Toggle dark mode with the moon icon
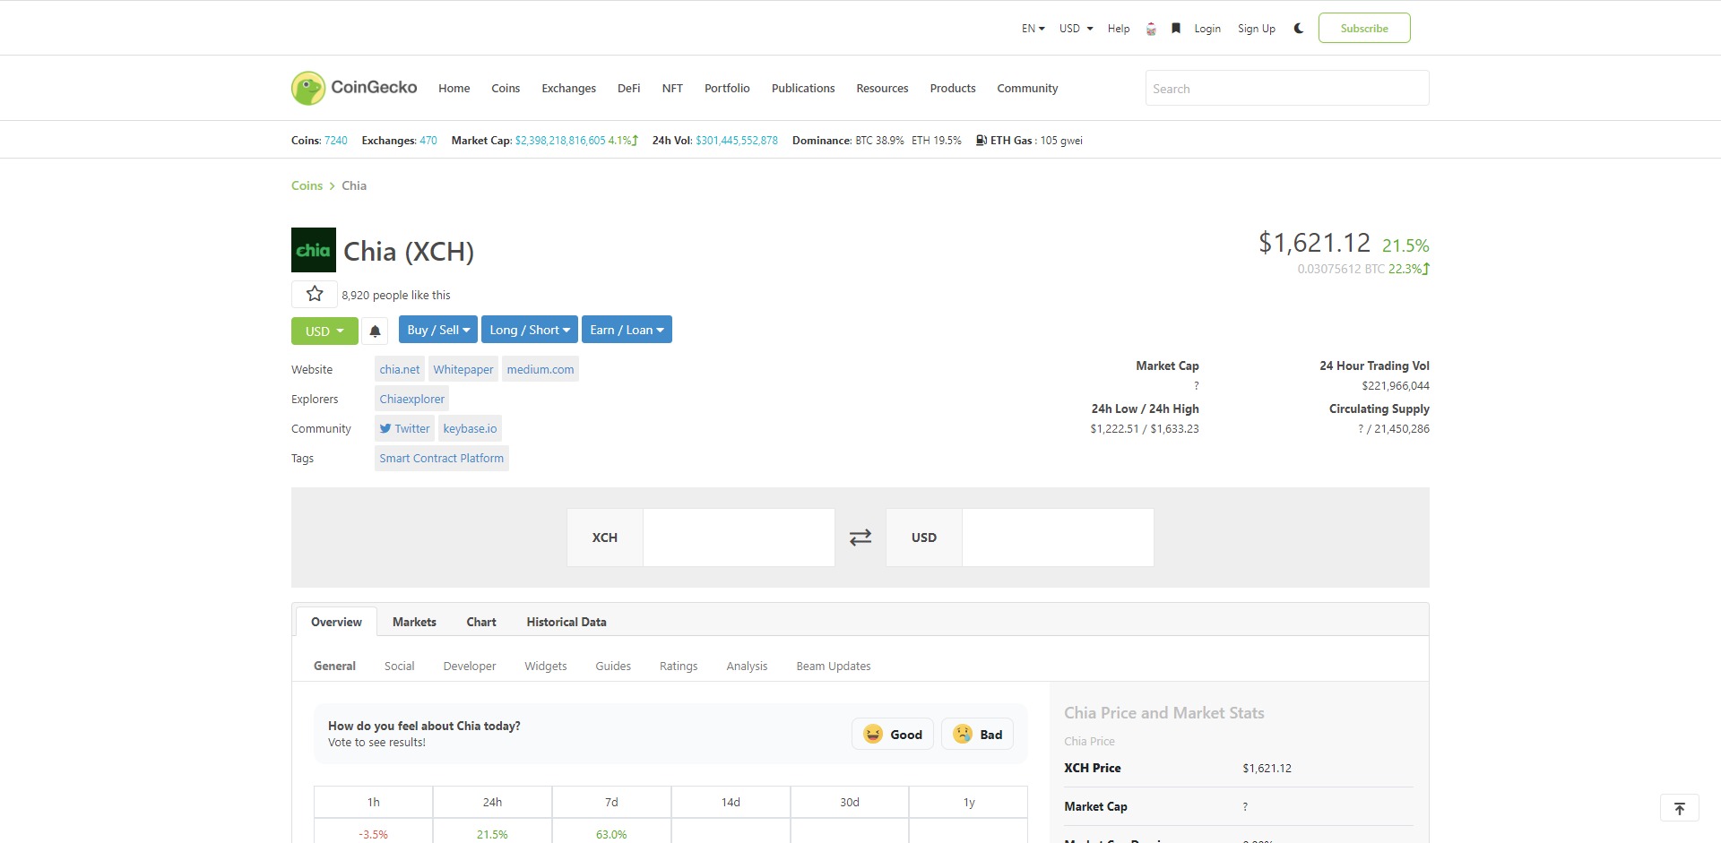The height and width of the screenshot is (843, 1721). point(1298,28)
